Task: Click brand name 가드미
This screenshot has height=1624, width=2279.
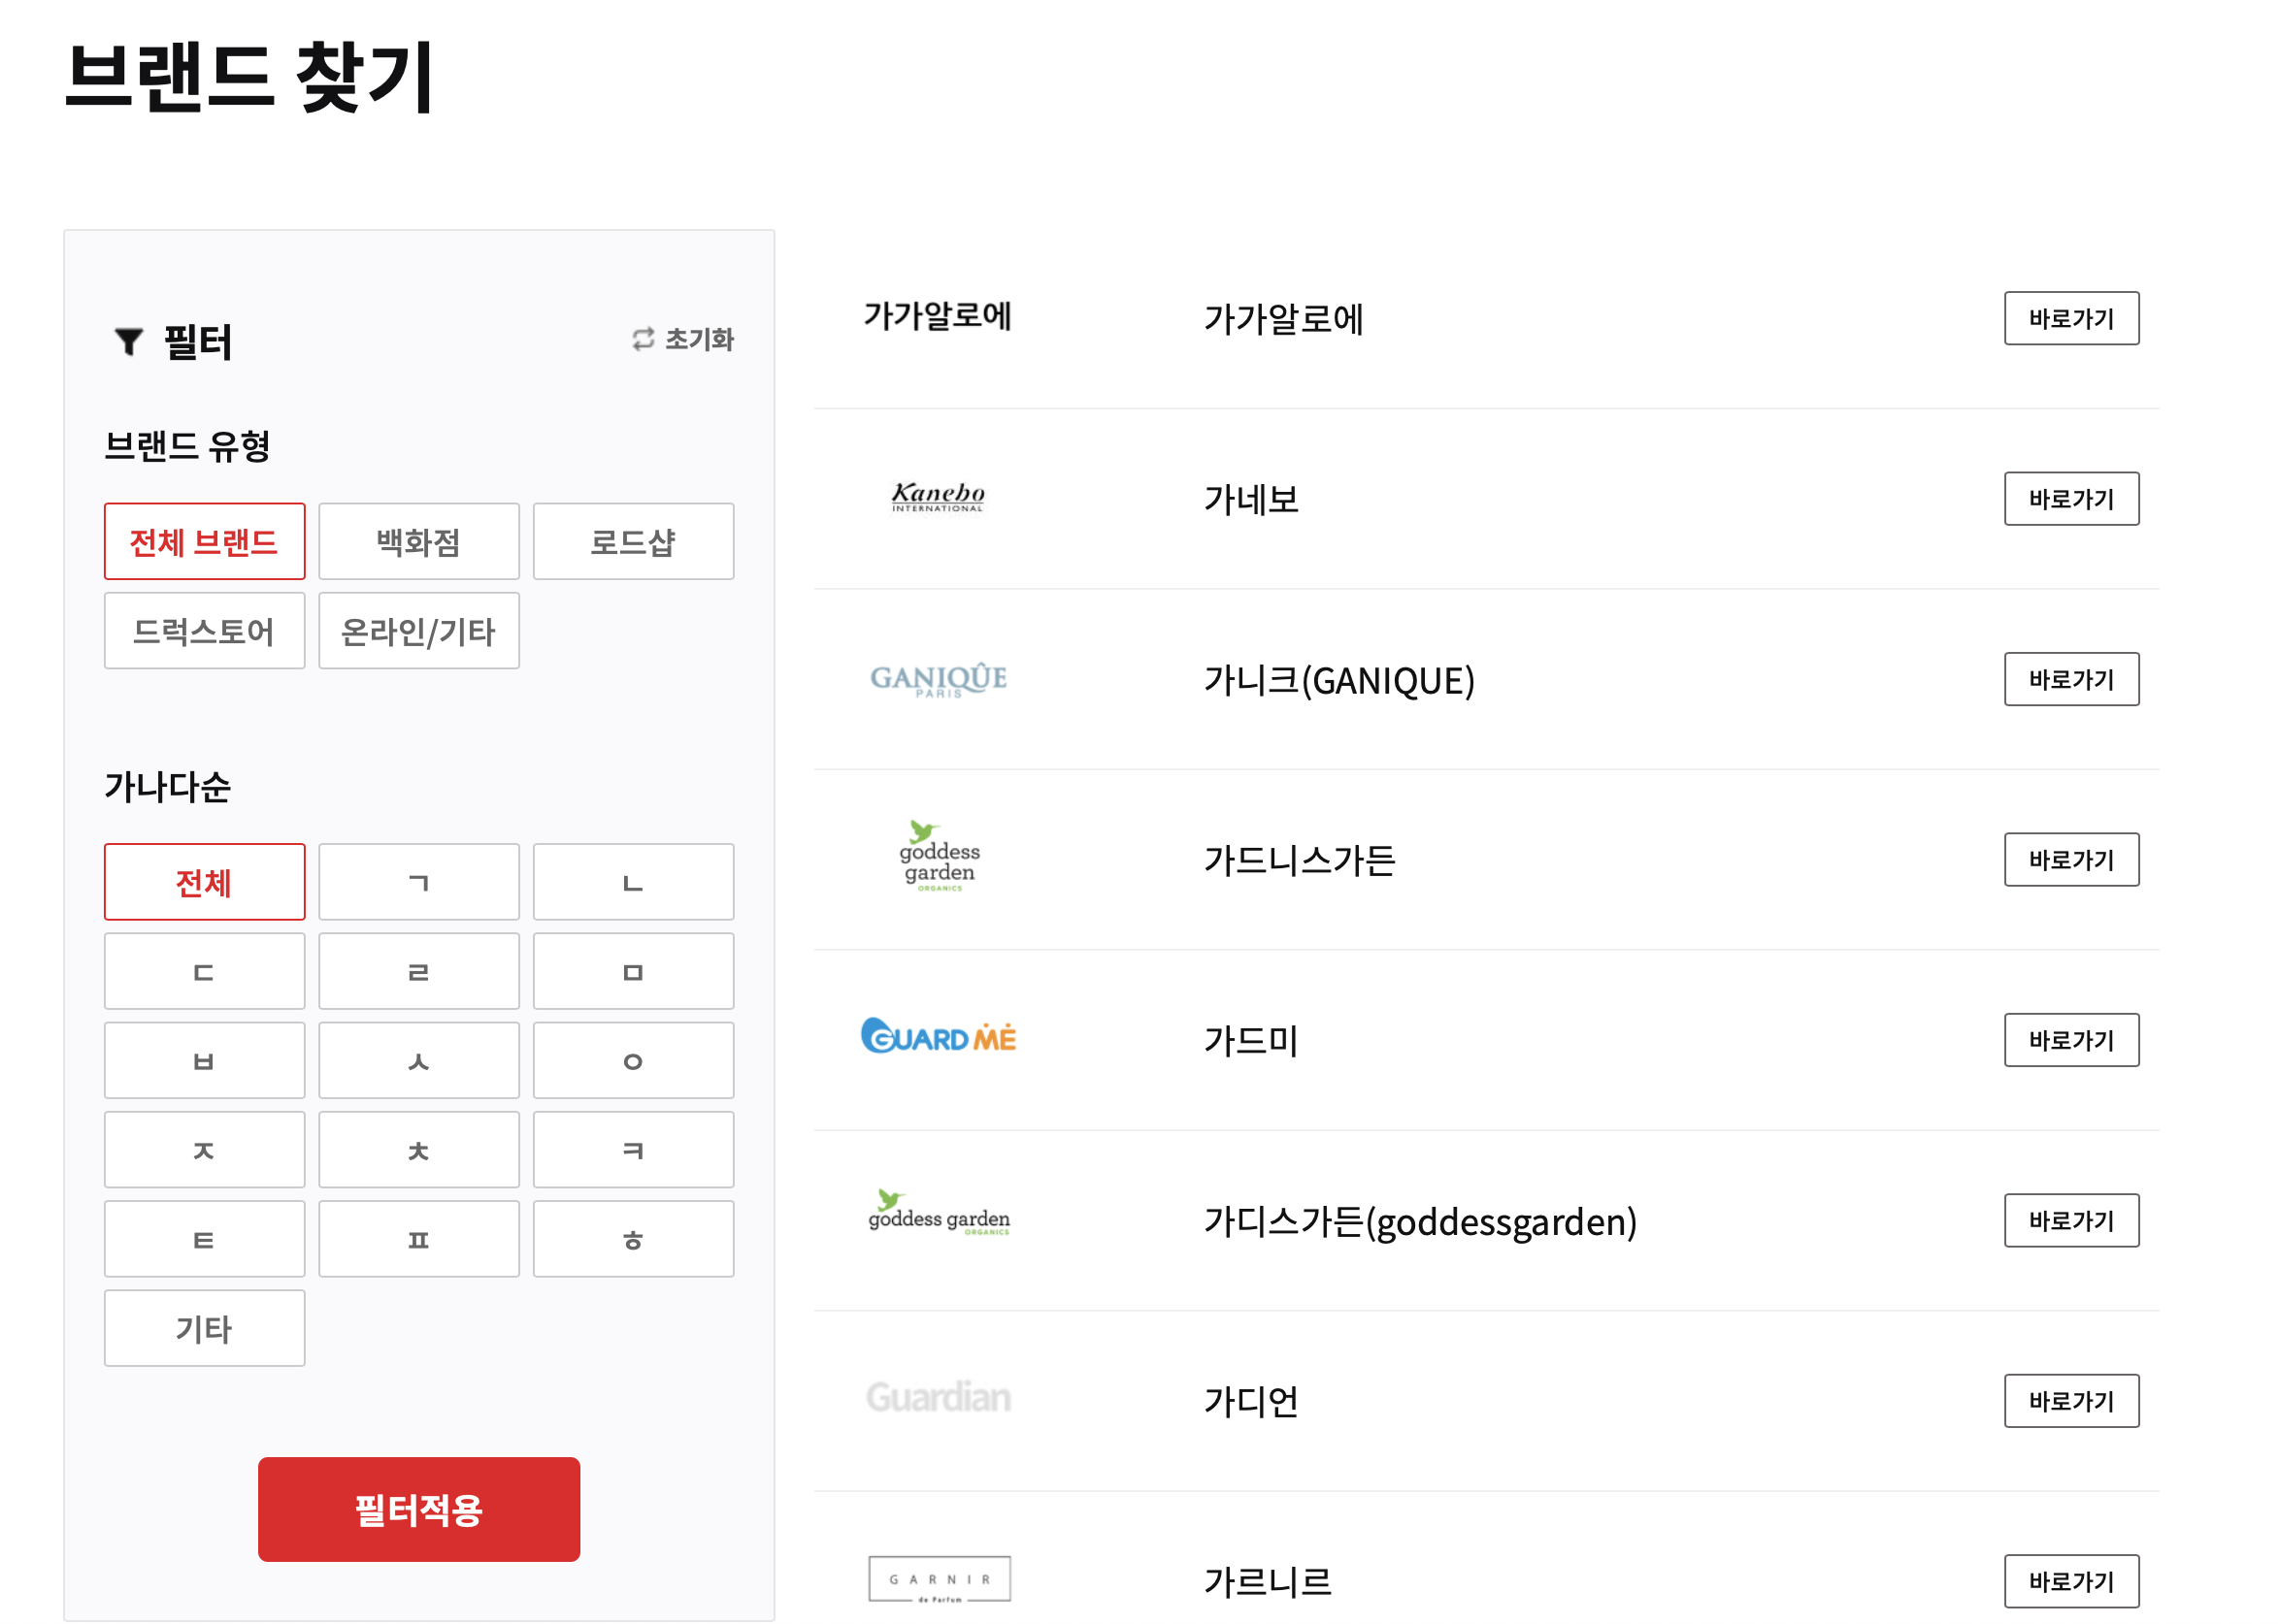Action: point(1251,1041)
